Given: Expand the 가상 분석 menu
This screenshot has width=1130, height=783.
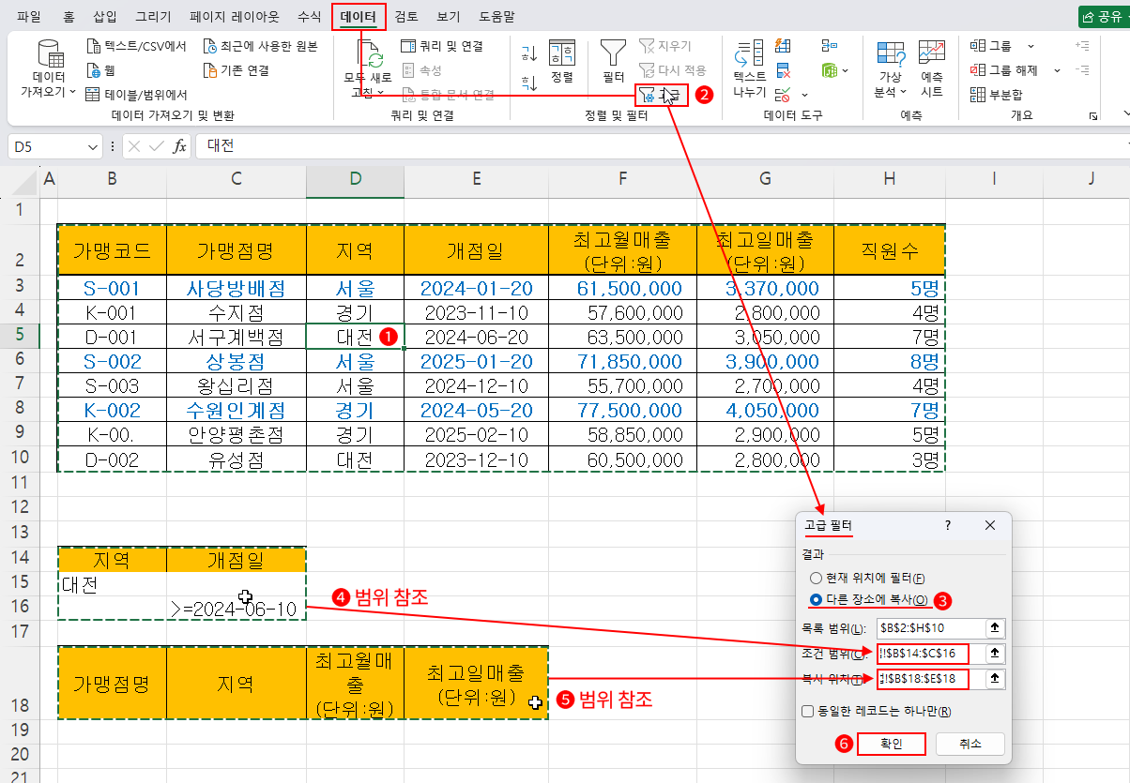Looking at the screenshot, I should click(x=889, y=68).
